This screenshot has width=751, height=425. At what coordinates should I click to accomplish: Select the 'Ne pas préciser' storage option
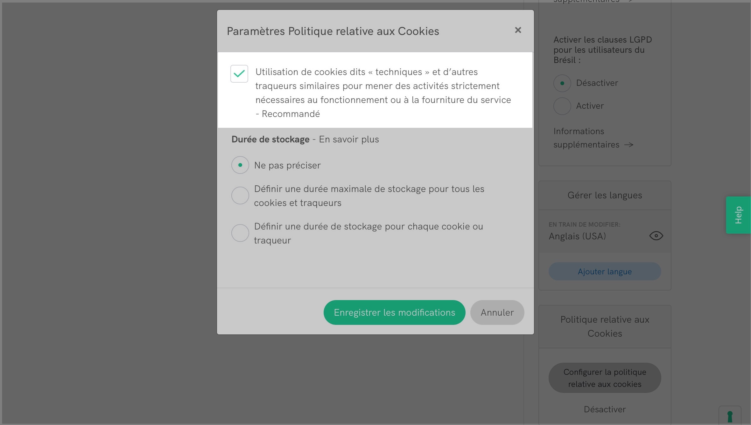pyautogui.click(x=240, y=165)
